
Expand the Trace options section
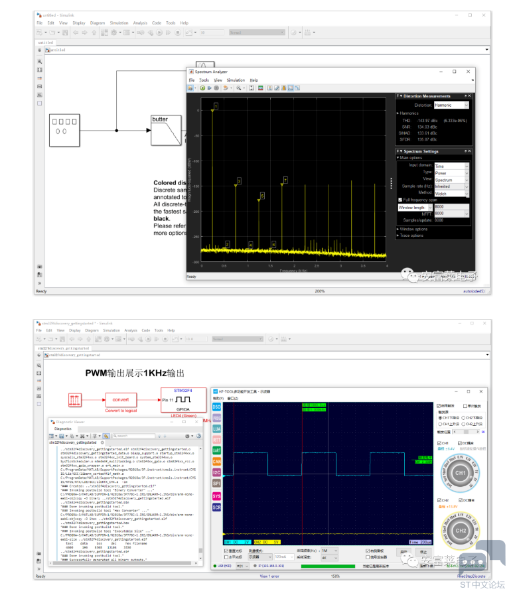click(410, 235)
